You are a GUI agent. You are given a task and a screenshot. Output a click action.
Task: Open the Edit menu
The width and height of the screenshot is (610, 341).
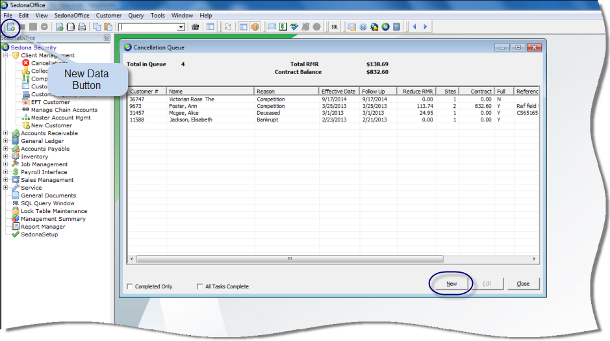click(x=24, y=16)
